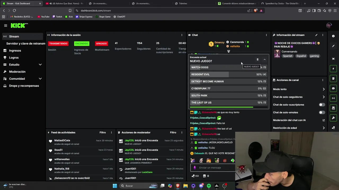Viewport: 339px width, 190px height.
Task: Click the green poll timer progress bar
Action: click(221, 107)
